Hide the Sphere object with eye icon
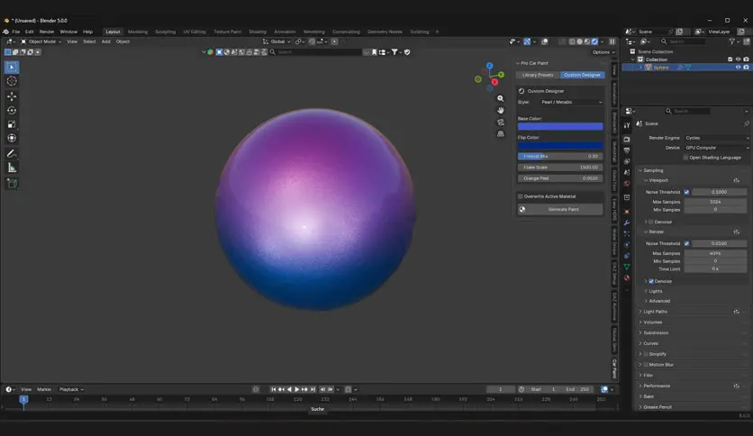This screenshot has height=436, width=753. coord(738,68)
